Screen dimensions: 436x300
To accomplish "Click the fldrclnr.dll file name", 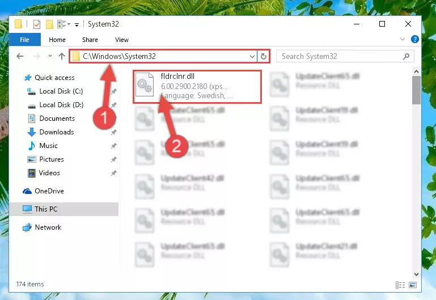I will point(177,76).
